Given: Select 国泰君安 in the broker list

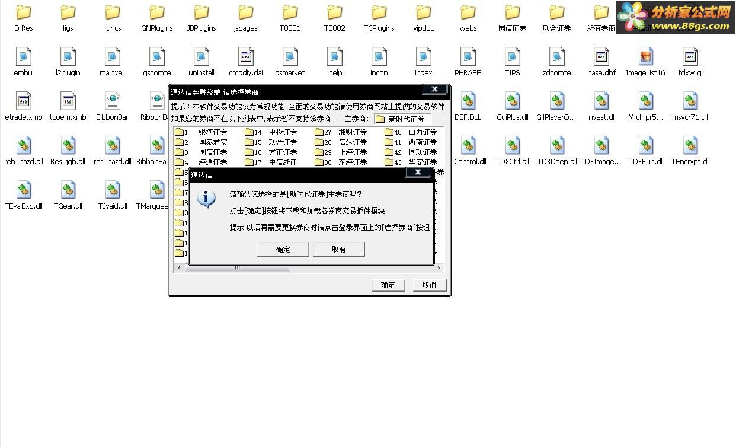Looking at the screenshot, I should point(213,142).
